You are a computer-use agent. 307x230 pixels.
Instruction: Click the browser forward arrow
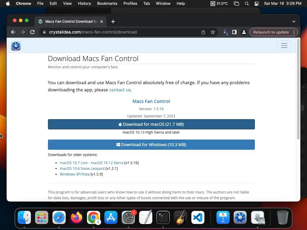(x=23, y=32)
